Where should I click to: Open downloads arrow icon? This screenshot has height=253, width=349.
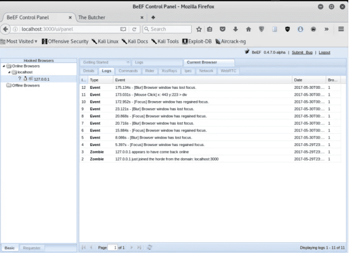[235, 29]
